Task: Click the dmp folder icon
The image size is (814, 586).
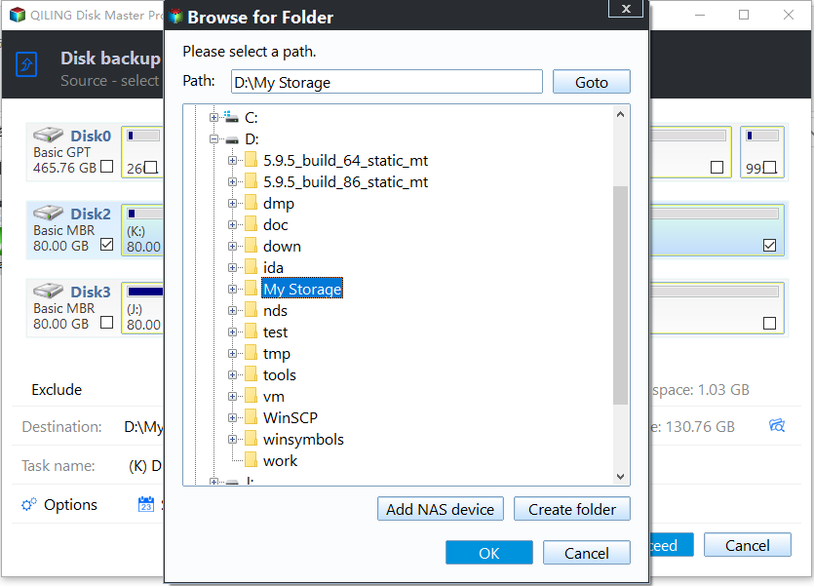Action: [x=251, y=203]
